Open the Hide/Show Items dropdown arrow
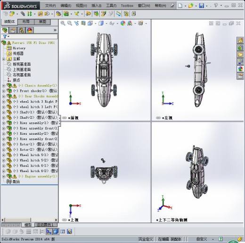 (x=117, y=24)
